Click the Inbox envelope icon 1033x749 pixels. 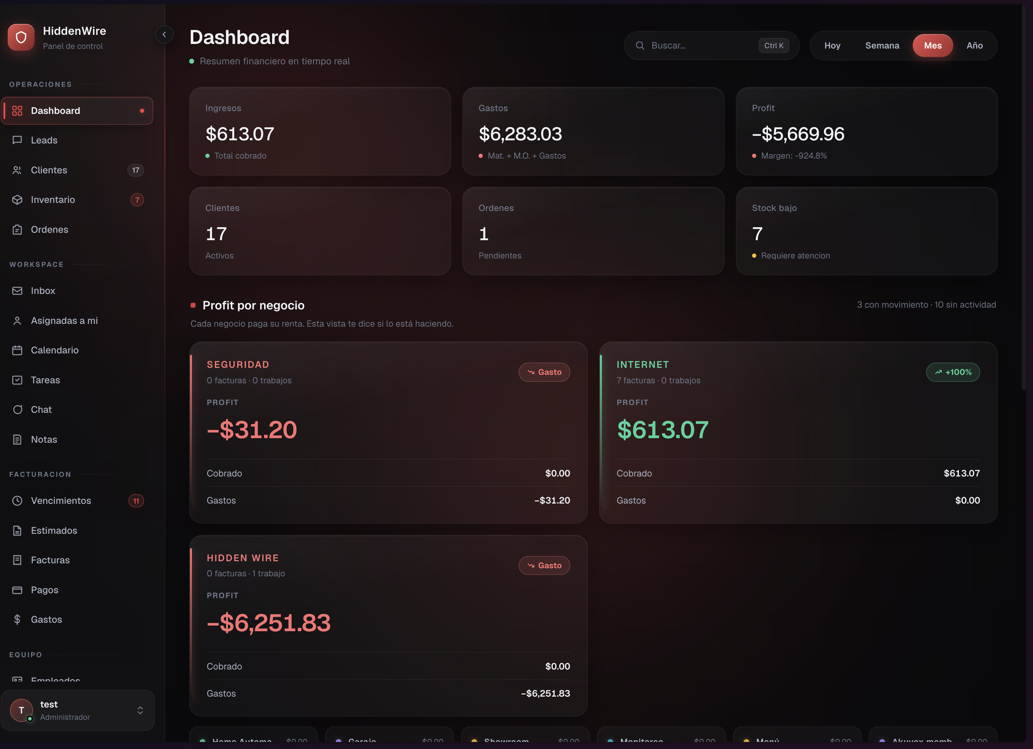17,291
